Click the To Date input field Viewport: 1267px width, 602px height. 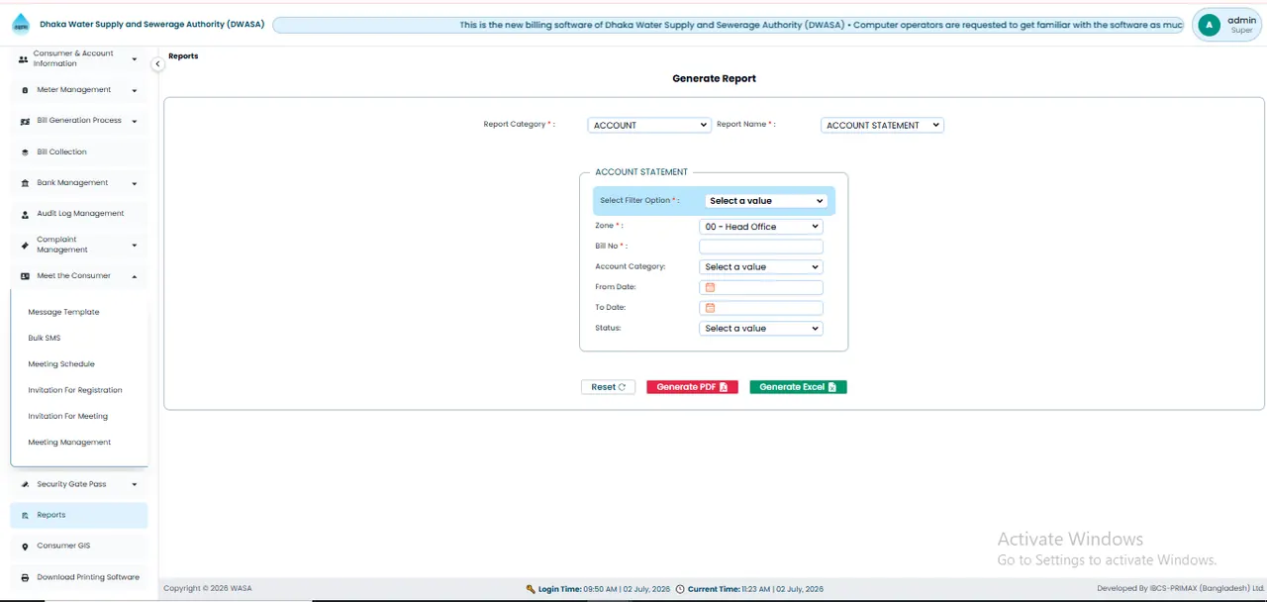click(760, 308)
